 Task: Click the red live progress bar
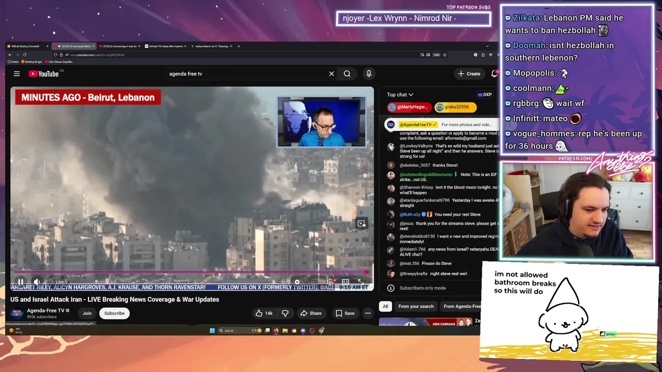(190, 272)
